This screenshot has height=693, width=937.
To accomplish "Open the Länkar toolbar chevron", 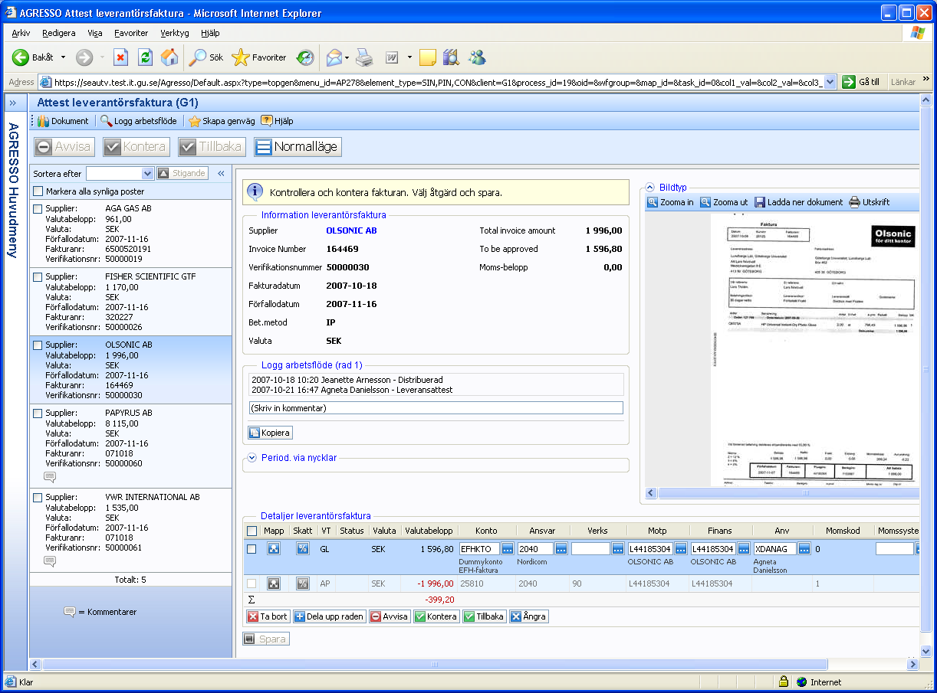I will coord(926,80).
